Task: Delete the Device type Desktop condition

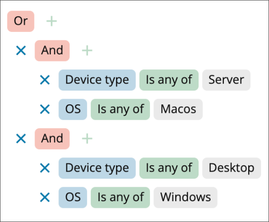Action: coord(45,168)
